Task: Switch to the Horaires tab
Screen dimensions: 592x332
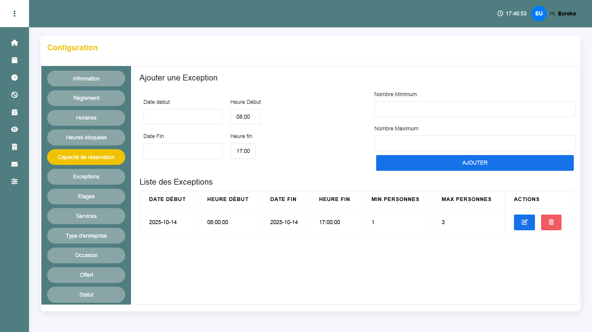Action: pos(86,118)
